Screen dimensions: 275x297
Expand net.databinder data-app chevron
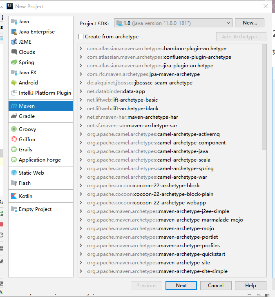(x=81, y=91)
